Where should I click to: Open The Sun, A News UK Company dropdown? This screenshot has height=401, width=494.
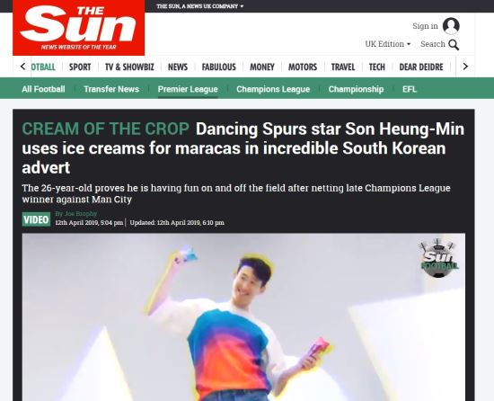click(x=200, y=6)
